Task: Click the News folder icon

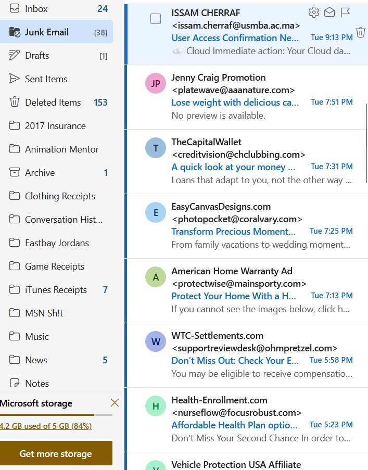Action: [x=15, y=359]
